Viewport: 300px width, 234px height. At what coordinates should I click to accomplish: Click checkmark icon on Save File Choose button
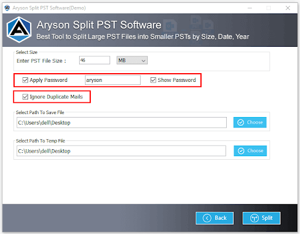pyautogui.click(x=241, y=122)
